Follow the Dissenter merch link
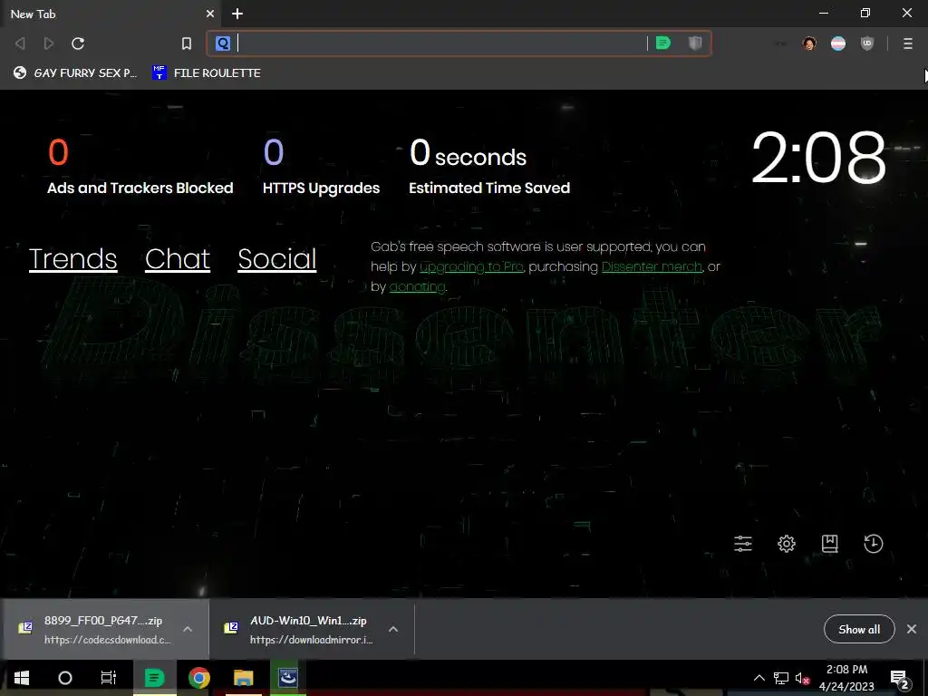This screenshot has width=928, height=696. pyautogui.click(x=652, y=267)
